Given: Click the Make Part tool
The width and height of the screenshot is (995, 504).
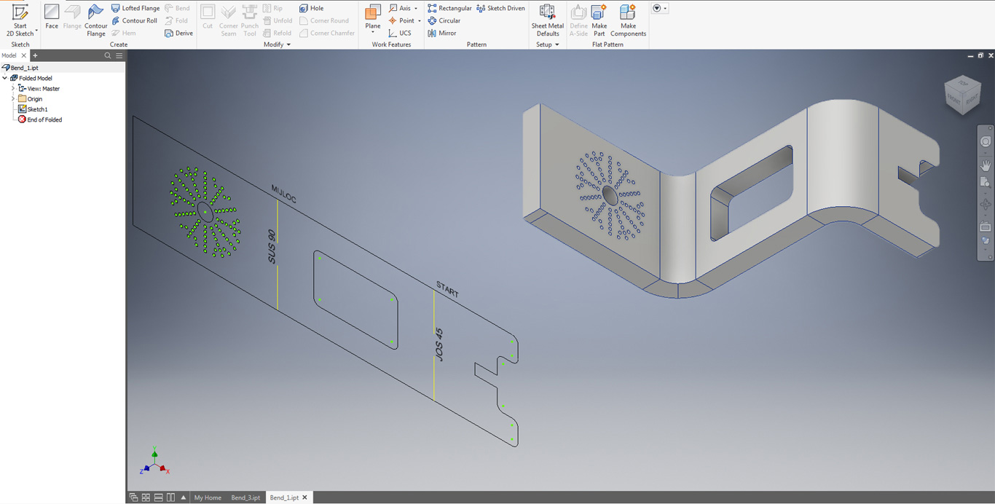Looking at the screenshot, I should [x=599, y=20].
